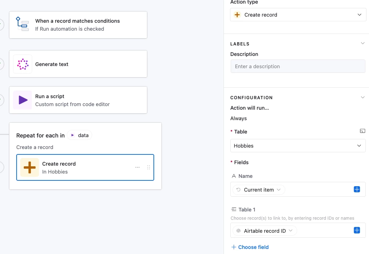Viewport: 369px width, 254px height.
Task: Open the Action type dropdown
Action: (x=298, y=15)
